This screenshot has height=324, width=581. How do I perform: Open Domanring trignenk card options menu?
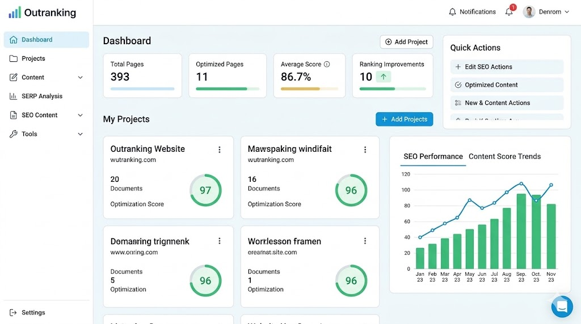pos(220,241)
